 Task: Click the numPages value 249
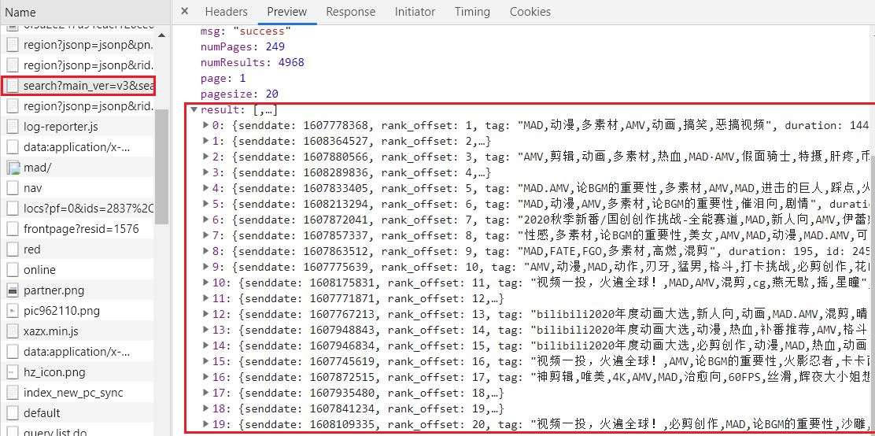pos(275,46)
